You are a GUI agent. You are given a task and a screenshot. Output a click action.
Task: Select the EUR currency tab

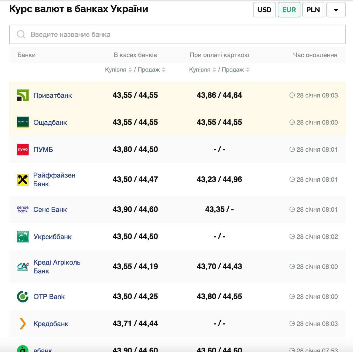click(x=289, y=10)
